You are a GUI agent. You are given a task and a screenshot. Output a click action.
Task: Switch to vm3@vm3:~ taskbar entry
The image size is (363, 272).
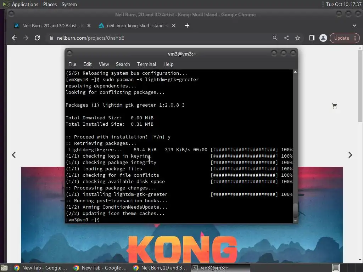pyautogui.click(x=220, y=268)
